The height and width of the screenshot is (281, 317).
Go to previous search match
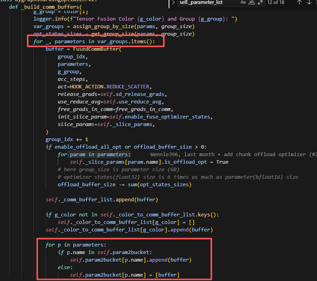pyautogui.click(x=300, y=2)
